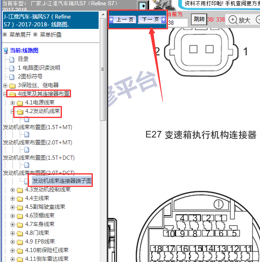Open 发动机线束布置图(1.5T+DCT)
Image resolution: width=260 pixels, height=262 pixels.
[39, 158]
